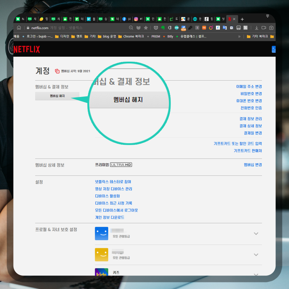Screen dimensions: 289x289
Task: Close the active Netflix tab
Action: 234,19
